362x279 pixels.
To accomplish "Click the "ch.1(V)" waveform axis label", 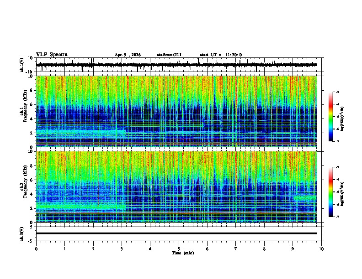I will point(22,65).
